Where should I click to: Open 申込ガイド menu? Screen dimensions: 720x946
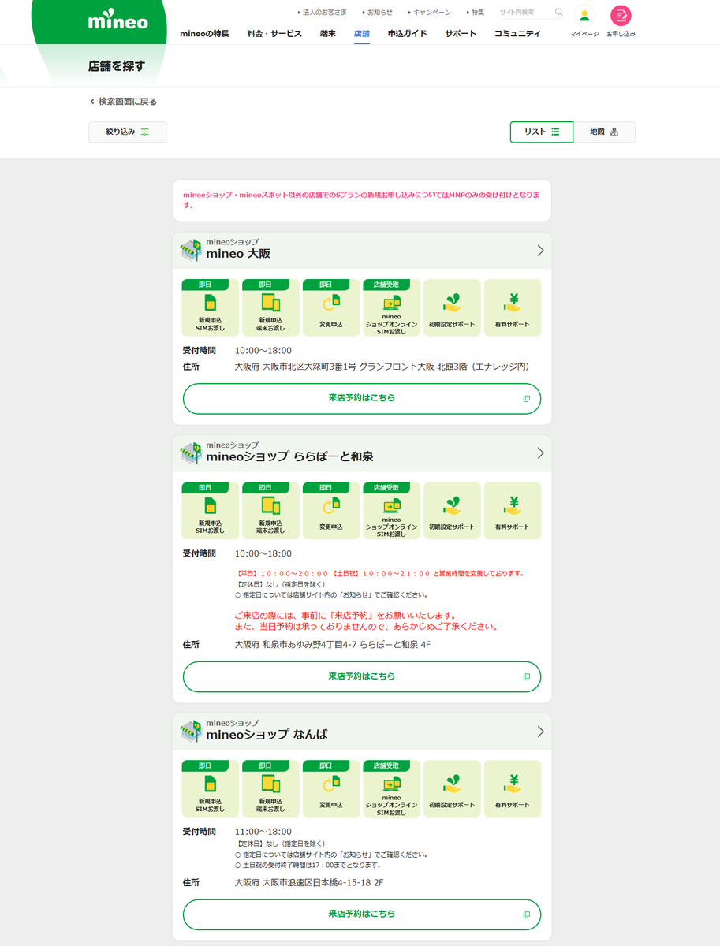pos(408,34)
